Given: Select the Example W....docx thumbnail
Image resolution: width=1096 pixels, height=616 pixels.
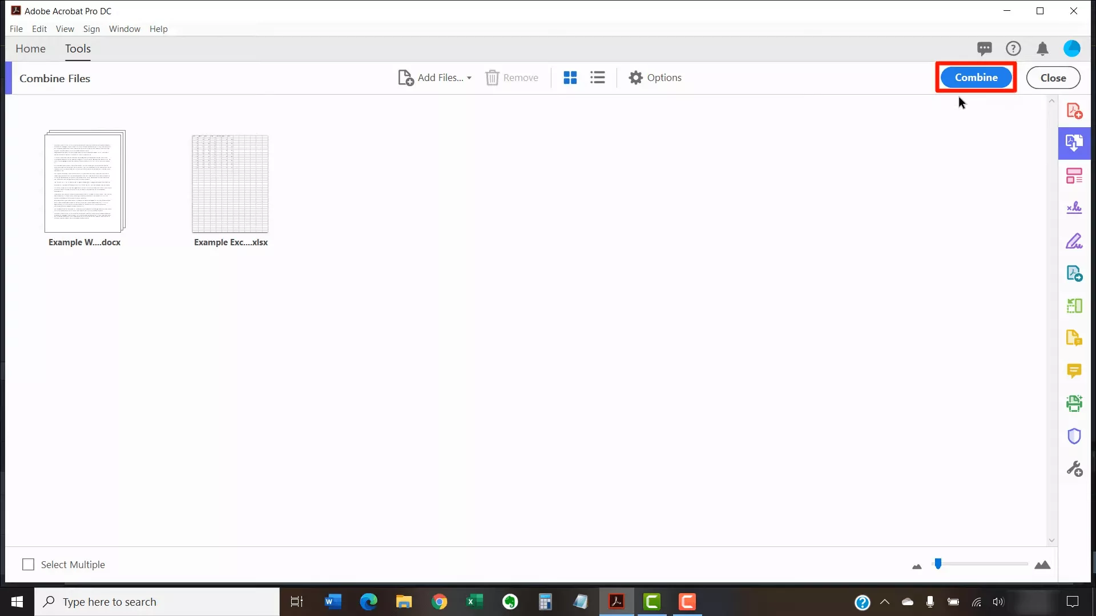Looking at the screenshot, I should click(84, 181).
